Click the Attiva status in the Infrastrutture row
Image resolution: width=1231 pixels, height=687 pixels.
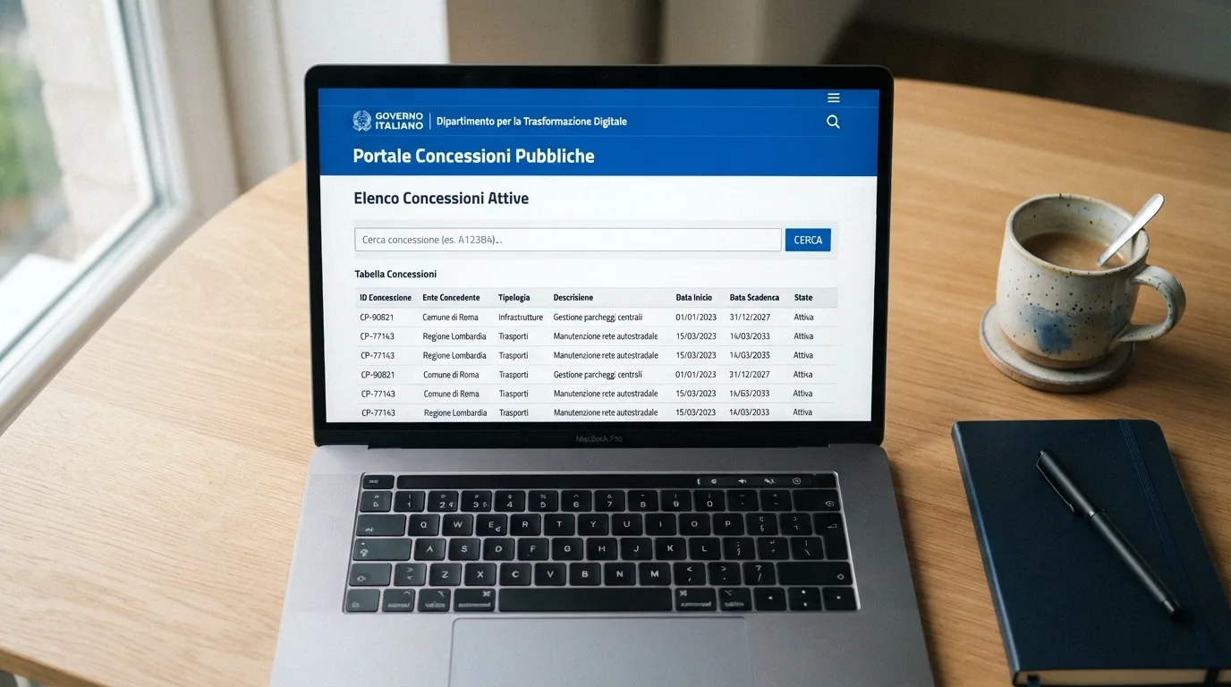pyautogui.click(x=803, y=318)
